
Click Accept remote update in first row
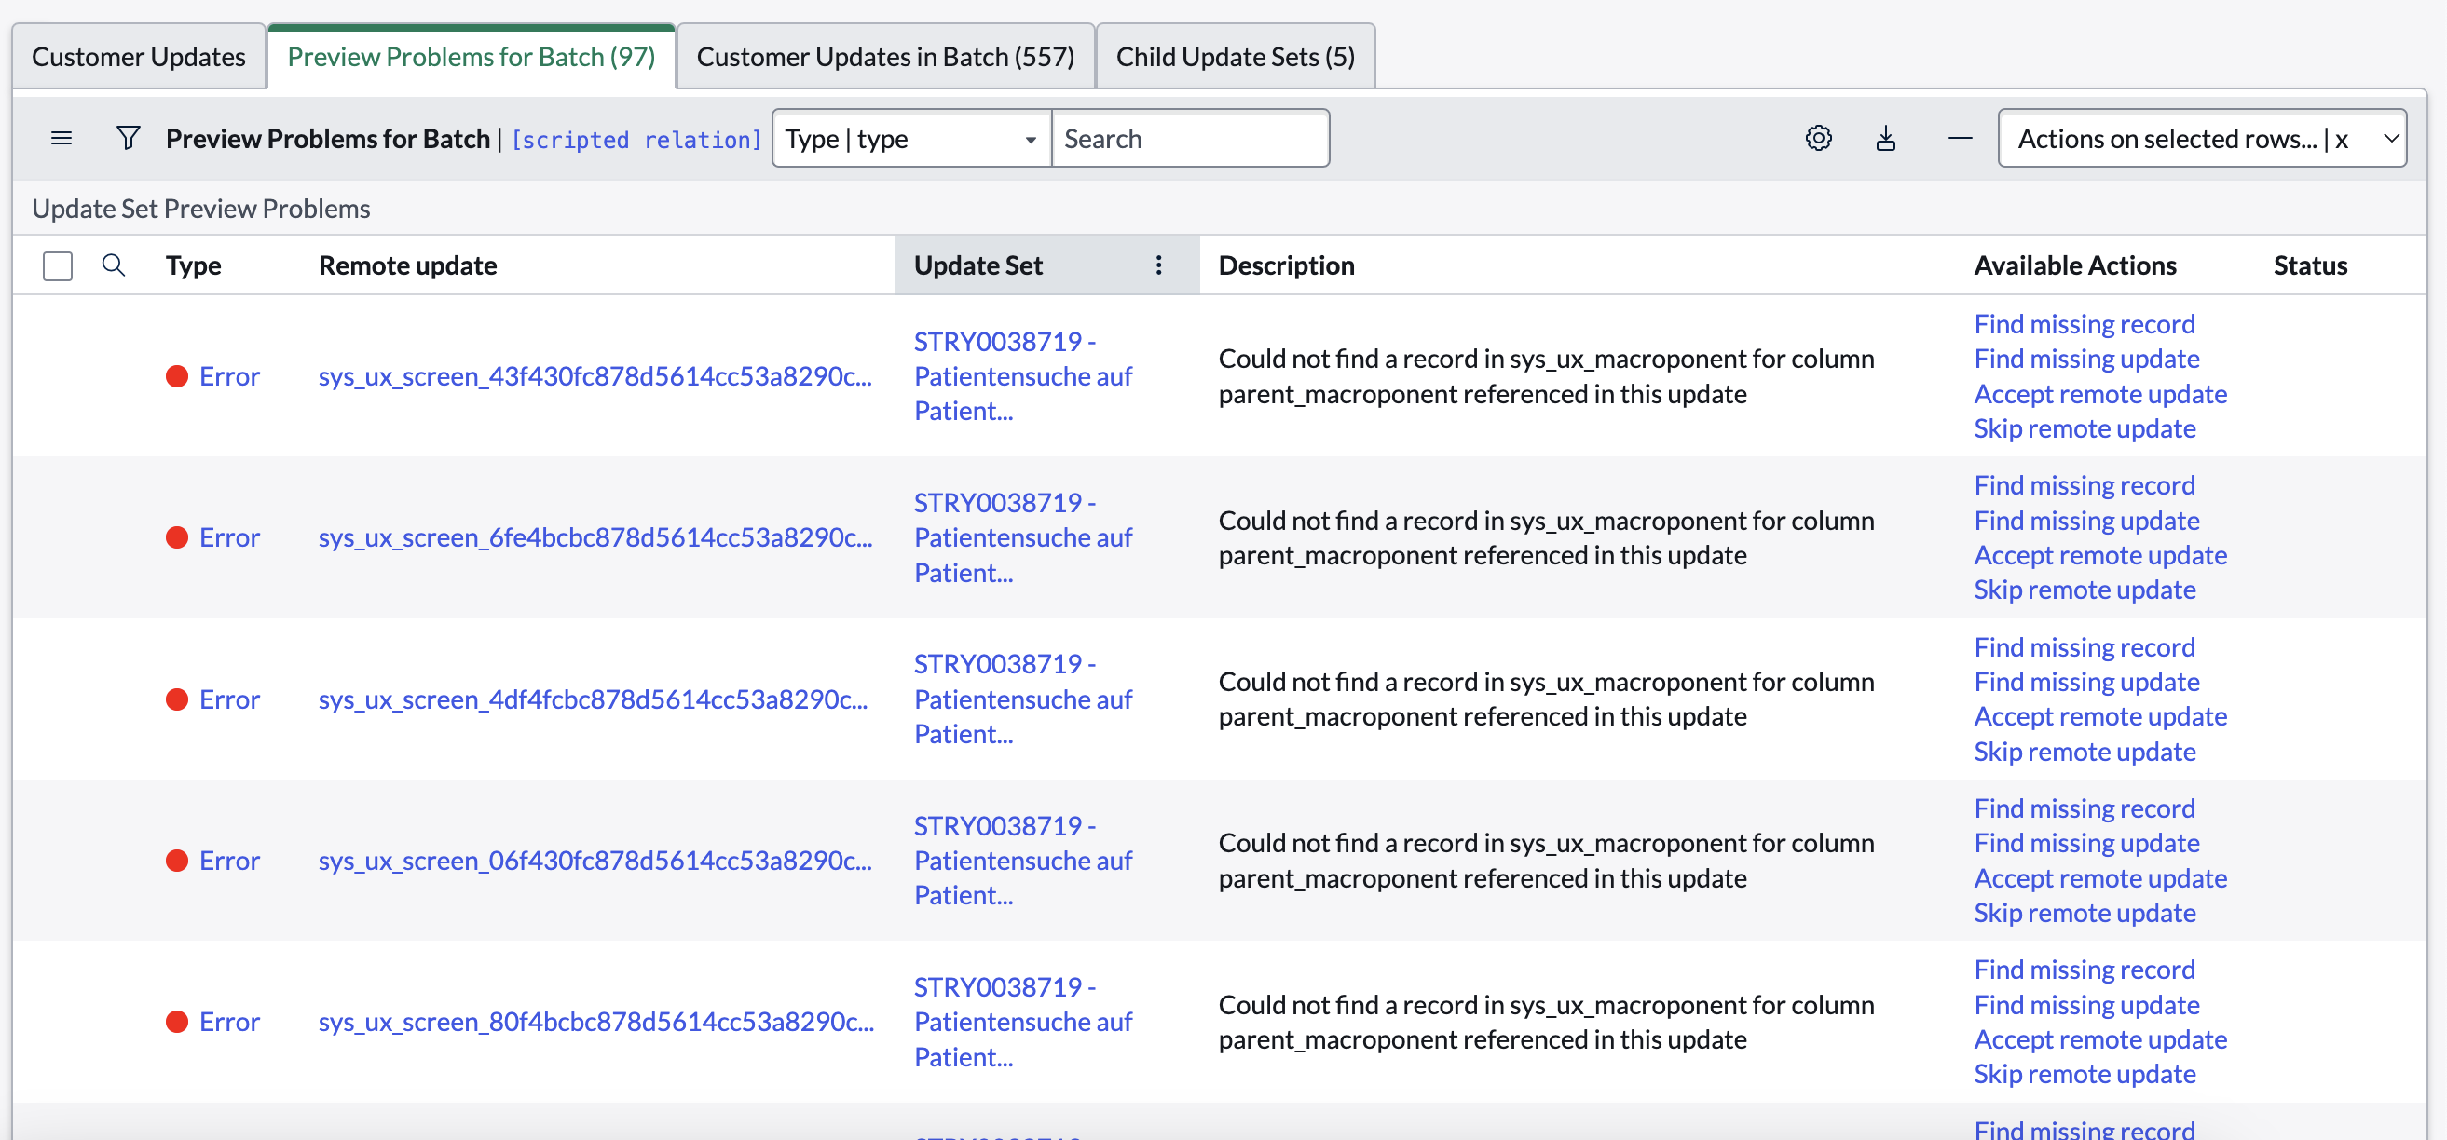[x=2099, y=394]
